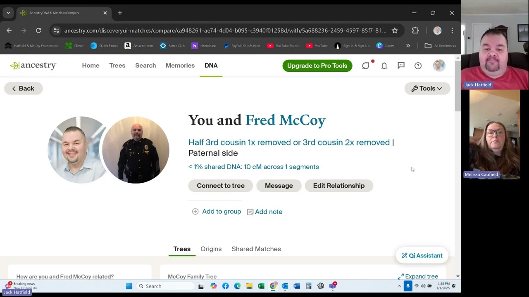Open the Windows Start menu

pos(129,286)
